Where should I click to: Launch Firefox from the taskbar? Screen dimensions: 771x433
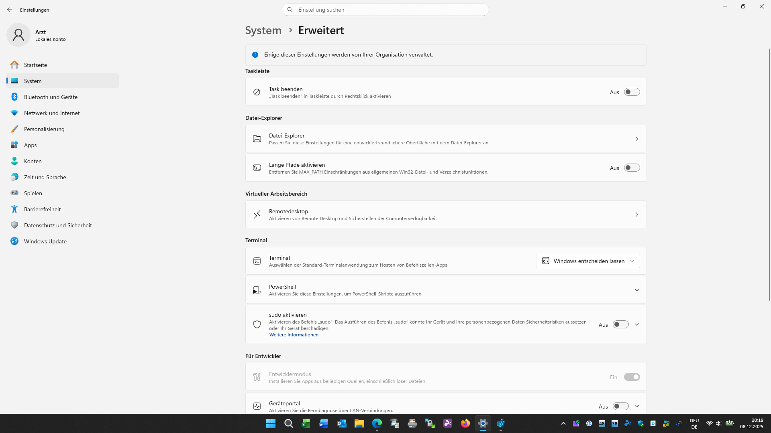point(465,423)
